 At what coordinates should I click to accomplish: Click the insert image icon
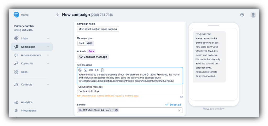[85, 70]
